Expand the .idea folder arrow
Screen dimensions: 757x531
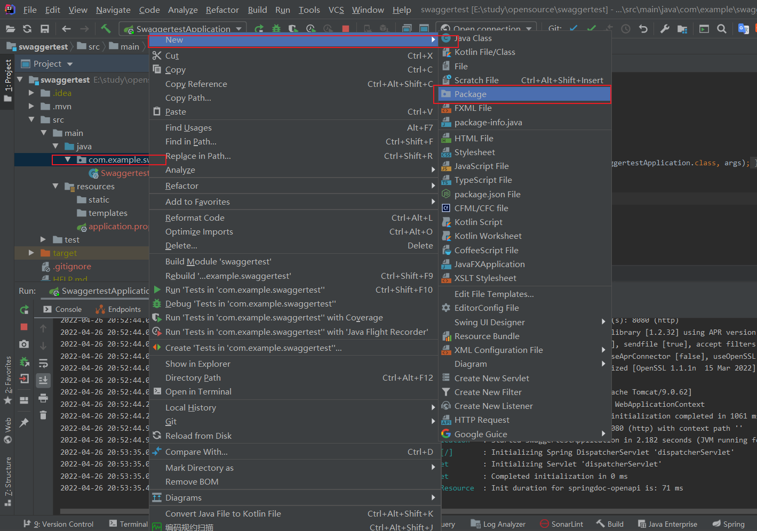[31, 93]
